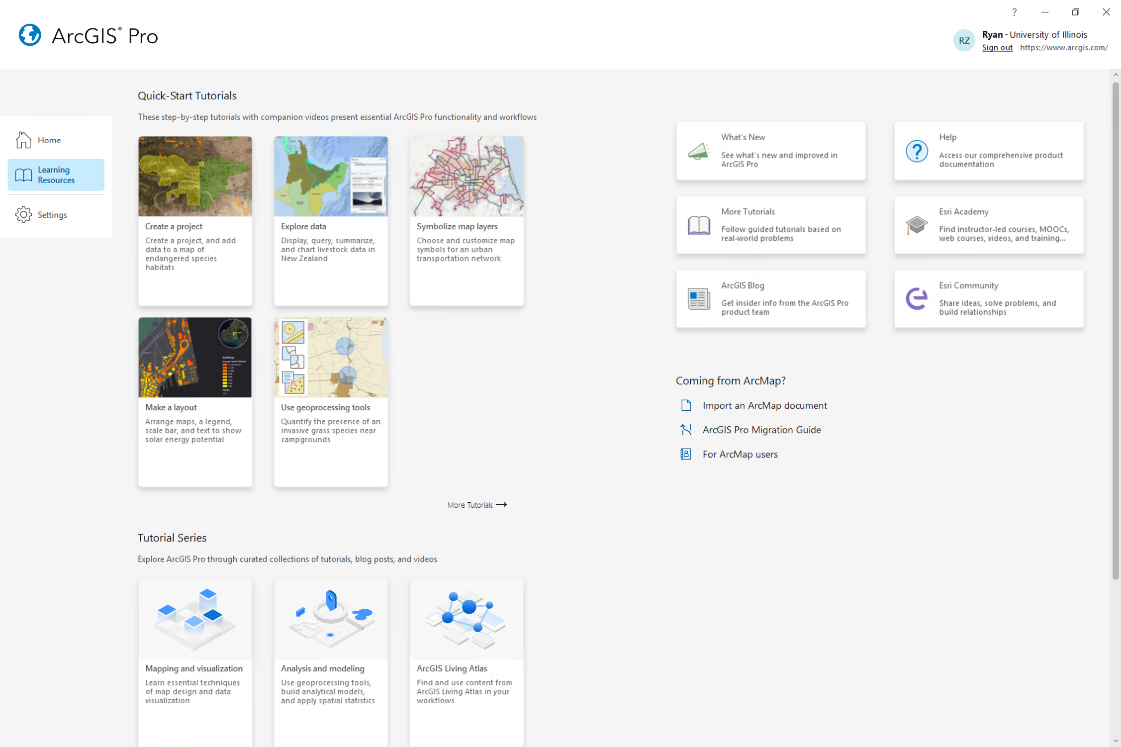The image size is (1121, 747).
Task: Open the Create a project tutorial thumbnail
Action: point(195,176)
